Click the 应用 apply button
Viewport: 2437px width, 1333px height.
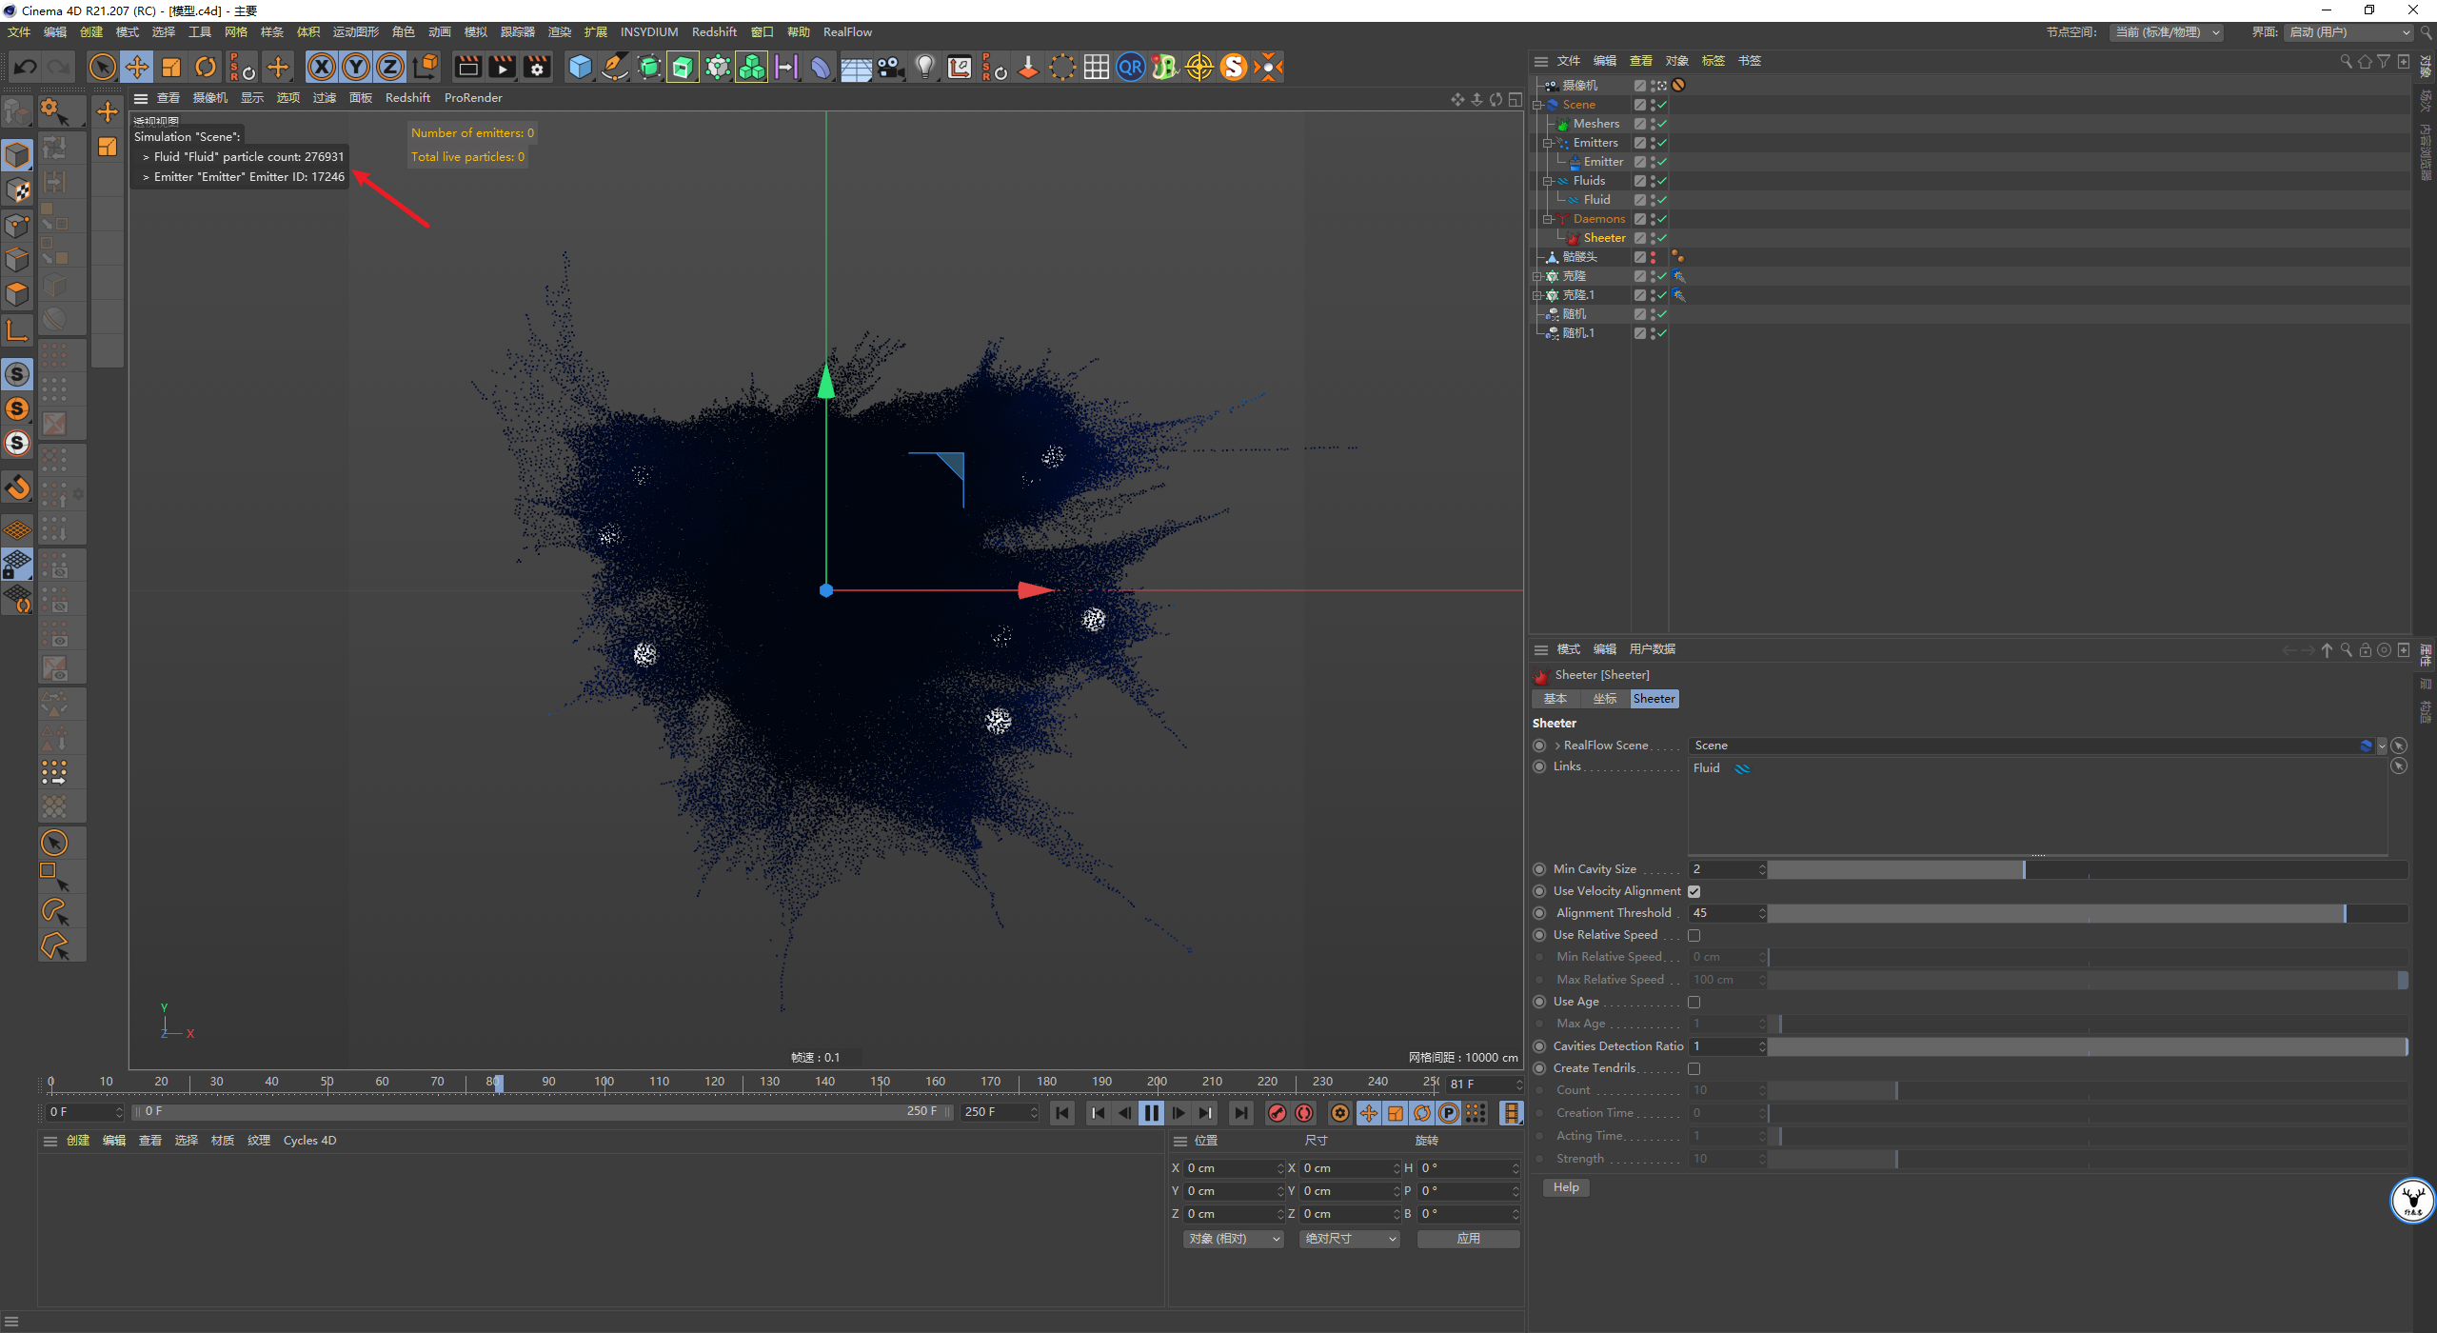pyautogui.click(x=1468, y=1239)
